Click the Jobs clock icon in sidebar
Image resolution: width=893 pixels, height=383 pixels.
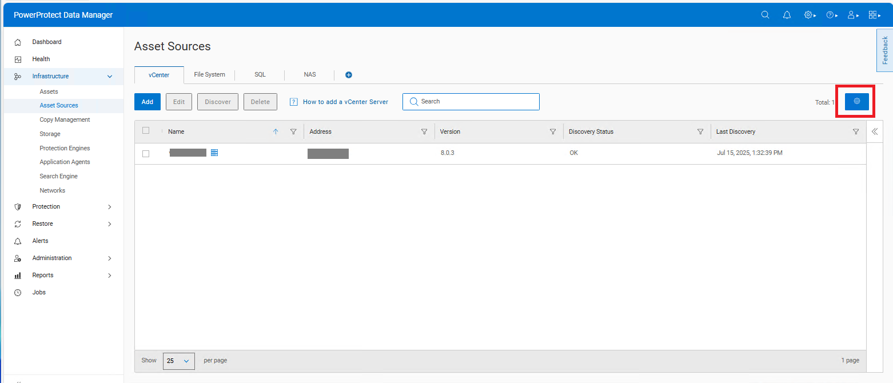pyautogui.click(x=18, y=293)
